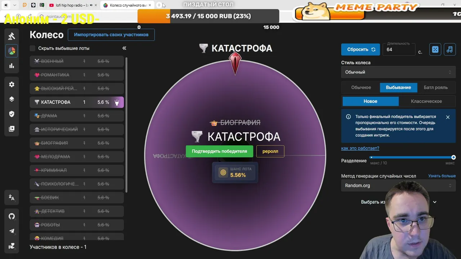The width and height of the screenshot is (461, 259).
Task: Click the layers stack icon in sidebar
Action: (12, 99)
